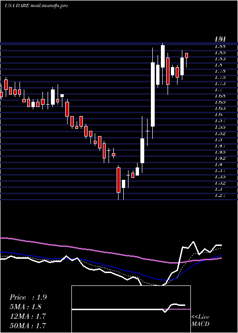Viewport: 238px width, 333px height.
Task: Select the 1.85 price axis label
Action: click(220, 52)
